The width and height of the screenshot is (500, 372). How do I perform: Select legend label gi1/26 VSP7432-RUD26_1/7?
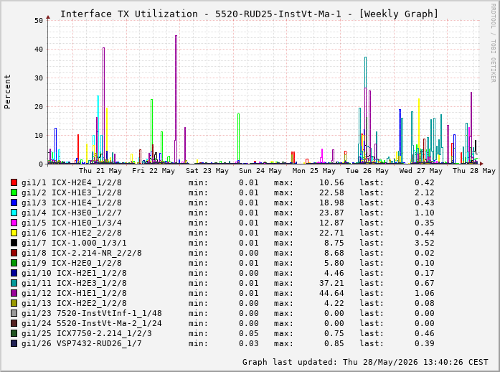(82, 343)
